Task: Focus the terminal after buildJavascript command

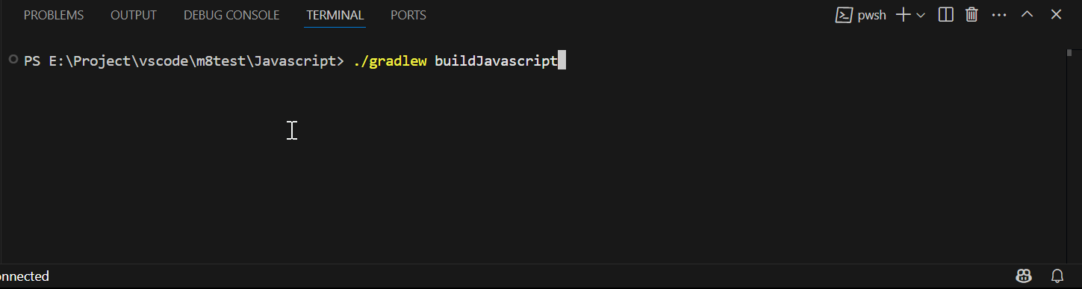Action: coord(562,61)
